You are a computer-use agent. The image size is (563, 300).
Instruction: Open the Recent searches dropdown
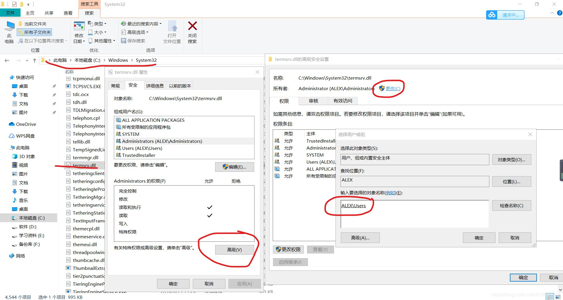[x=141, y=24]
